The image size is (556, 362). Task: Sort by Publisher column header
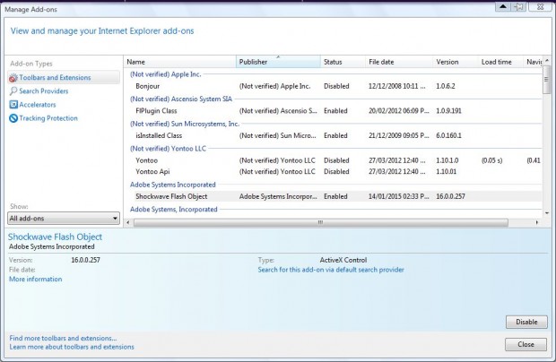278,62
